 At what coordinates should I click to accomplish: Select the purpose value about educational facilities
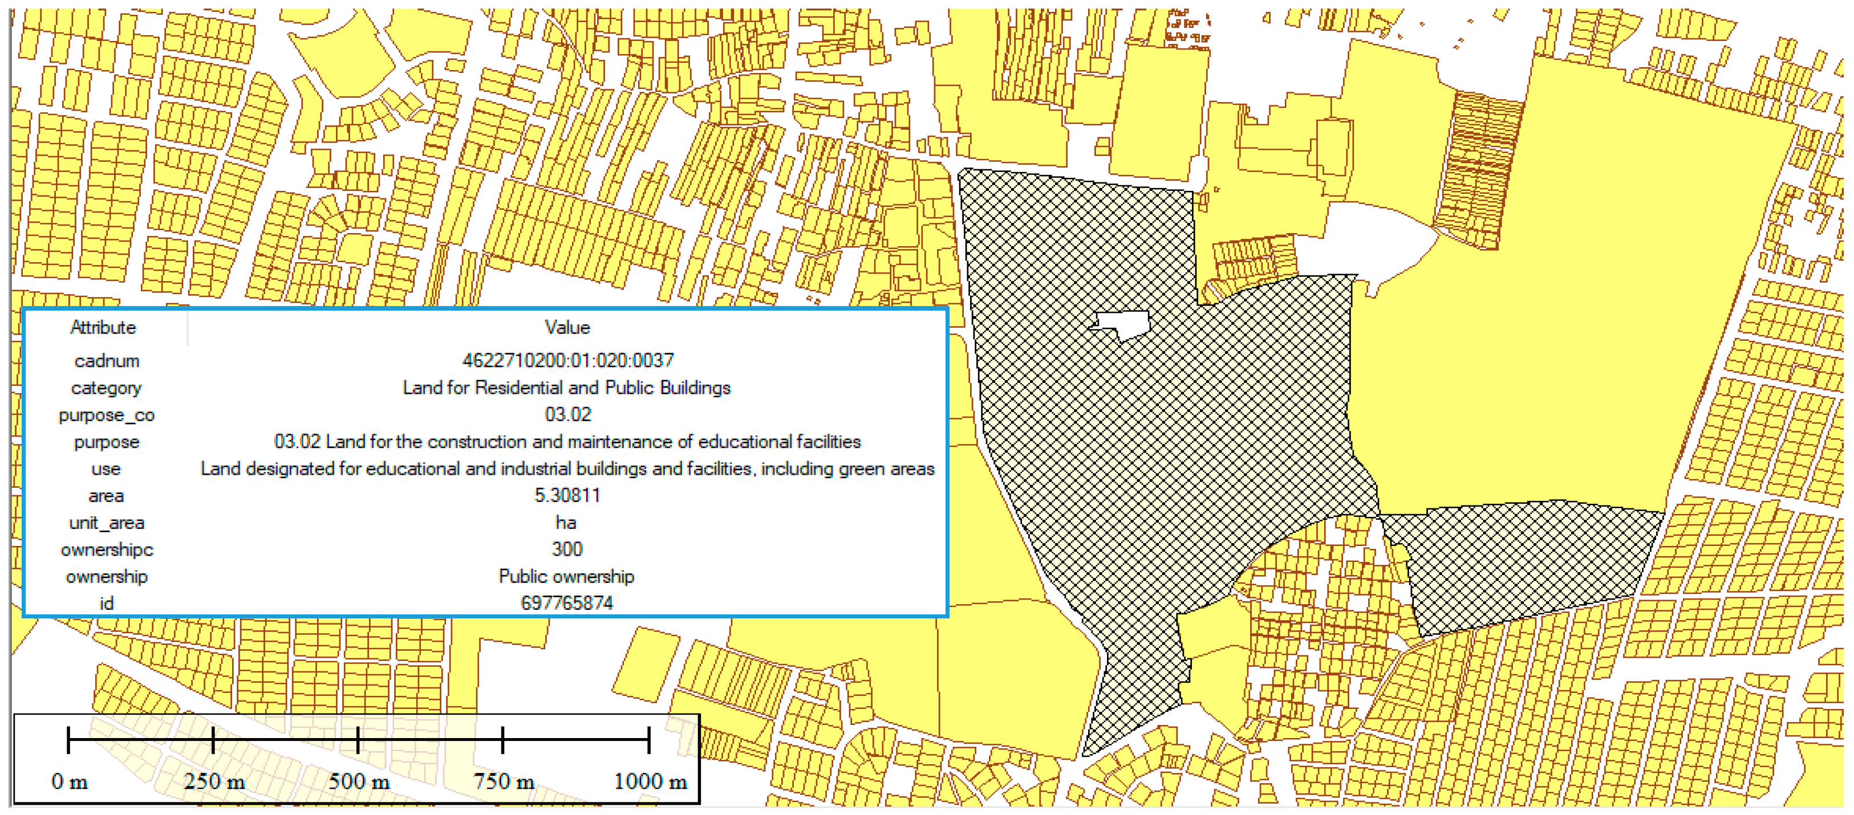tap(567, 441)
